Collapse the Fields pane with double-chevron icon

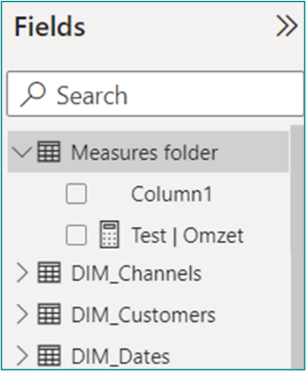pyautogui.click(x=287, y=26)
